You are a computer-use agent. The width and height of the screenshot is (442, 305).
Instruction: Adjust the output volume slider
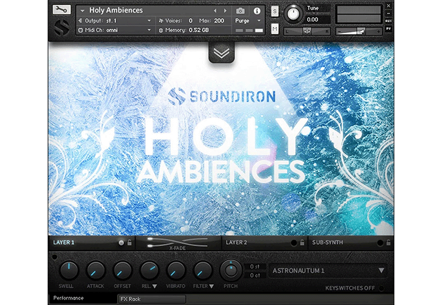(358, 31)
